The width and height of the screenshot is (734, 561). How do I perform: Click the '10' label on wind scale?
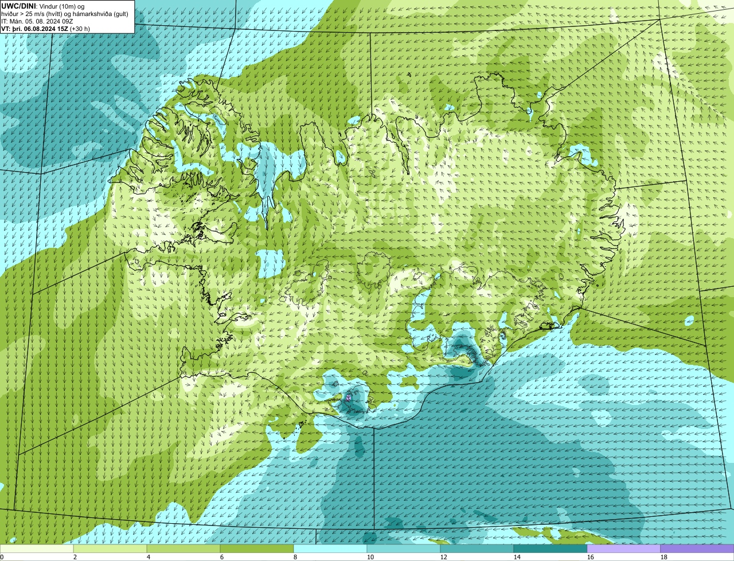[370, 557]
